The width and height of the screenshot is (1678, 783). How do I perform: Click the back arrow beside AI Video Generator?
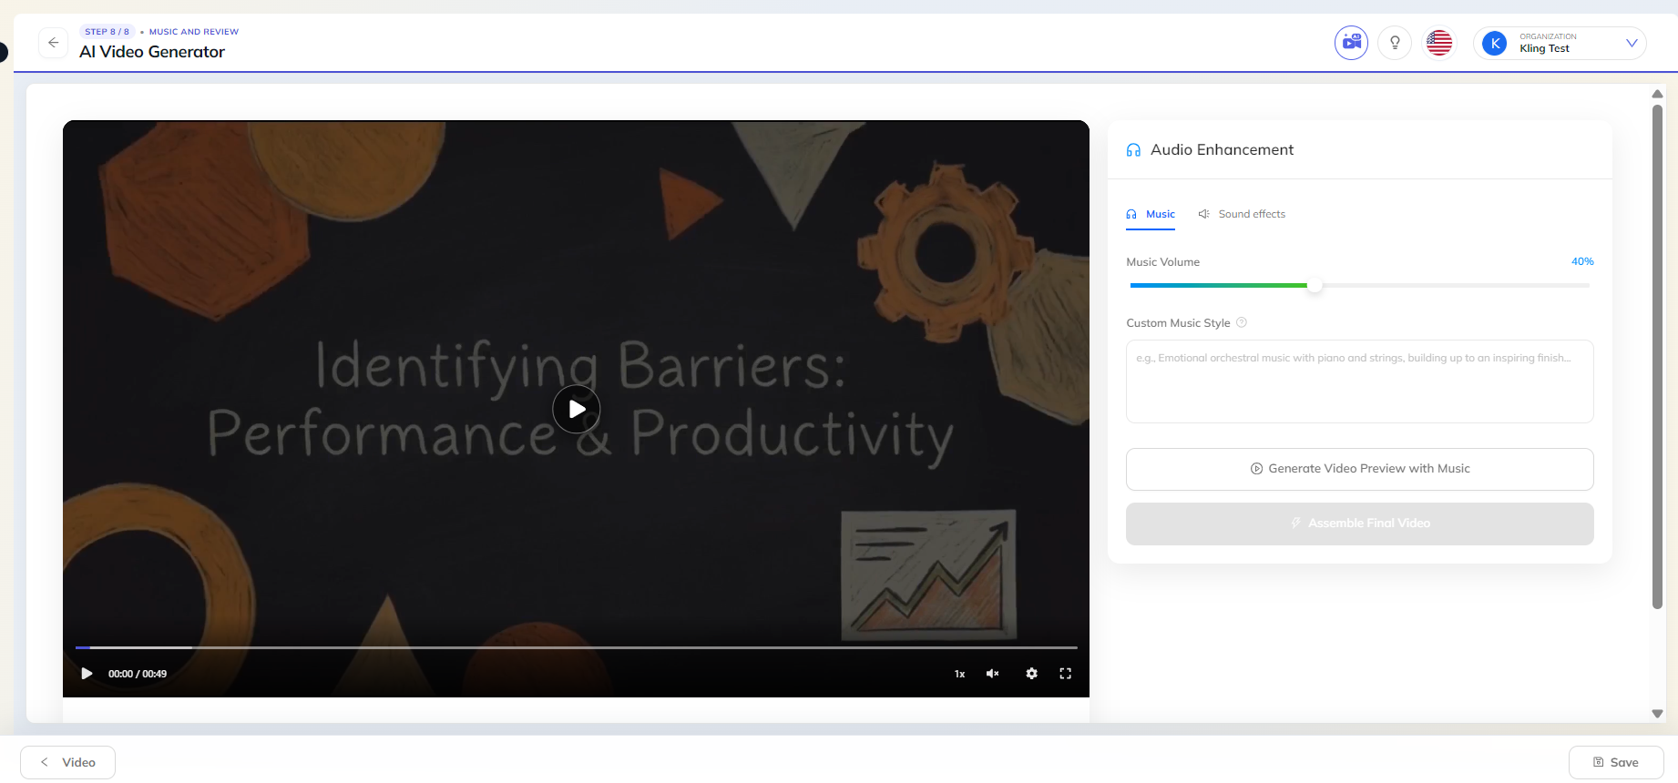click(x=54, y=43)
